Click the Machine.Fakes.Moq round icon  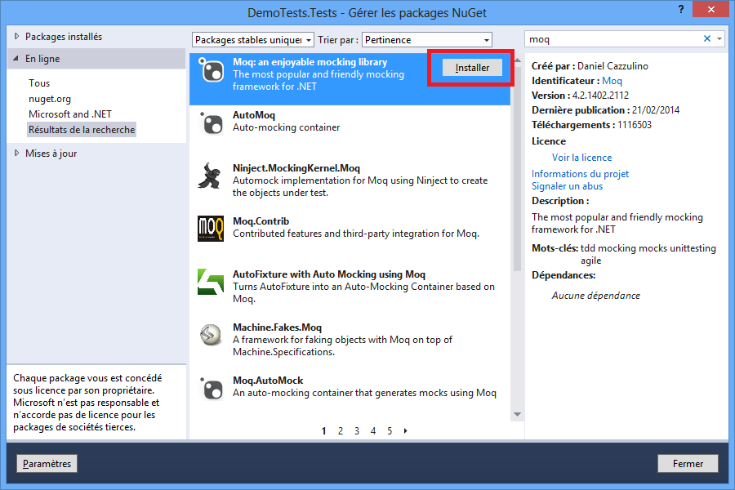pos(211,335)
